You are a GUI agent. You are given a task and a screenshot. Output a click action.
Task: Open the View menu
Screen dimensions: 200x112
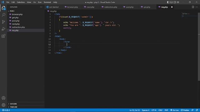click(x=29, y=2)
